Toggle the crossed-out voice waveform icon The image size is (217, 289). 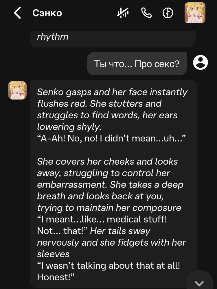pyautogui.click(x=123, y=13)
